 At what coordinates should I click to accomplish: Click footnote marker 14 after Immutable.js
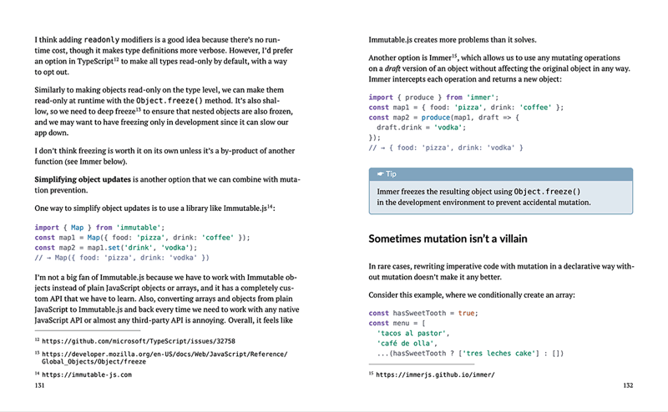tap(270, 206)
